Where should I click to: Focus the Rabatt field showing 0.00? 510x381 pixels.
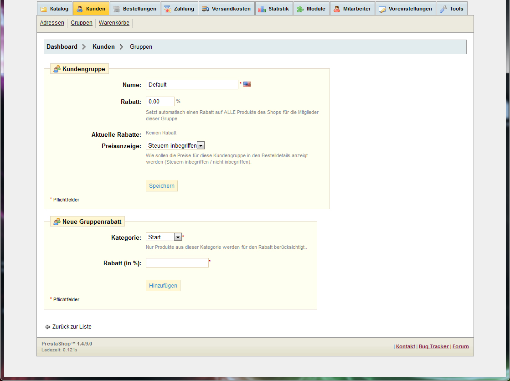(160, 102)
